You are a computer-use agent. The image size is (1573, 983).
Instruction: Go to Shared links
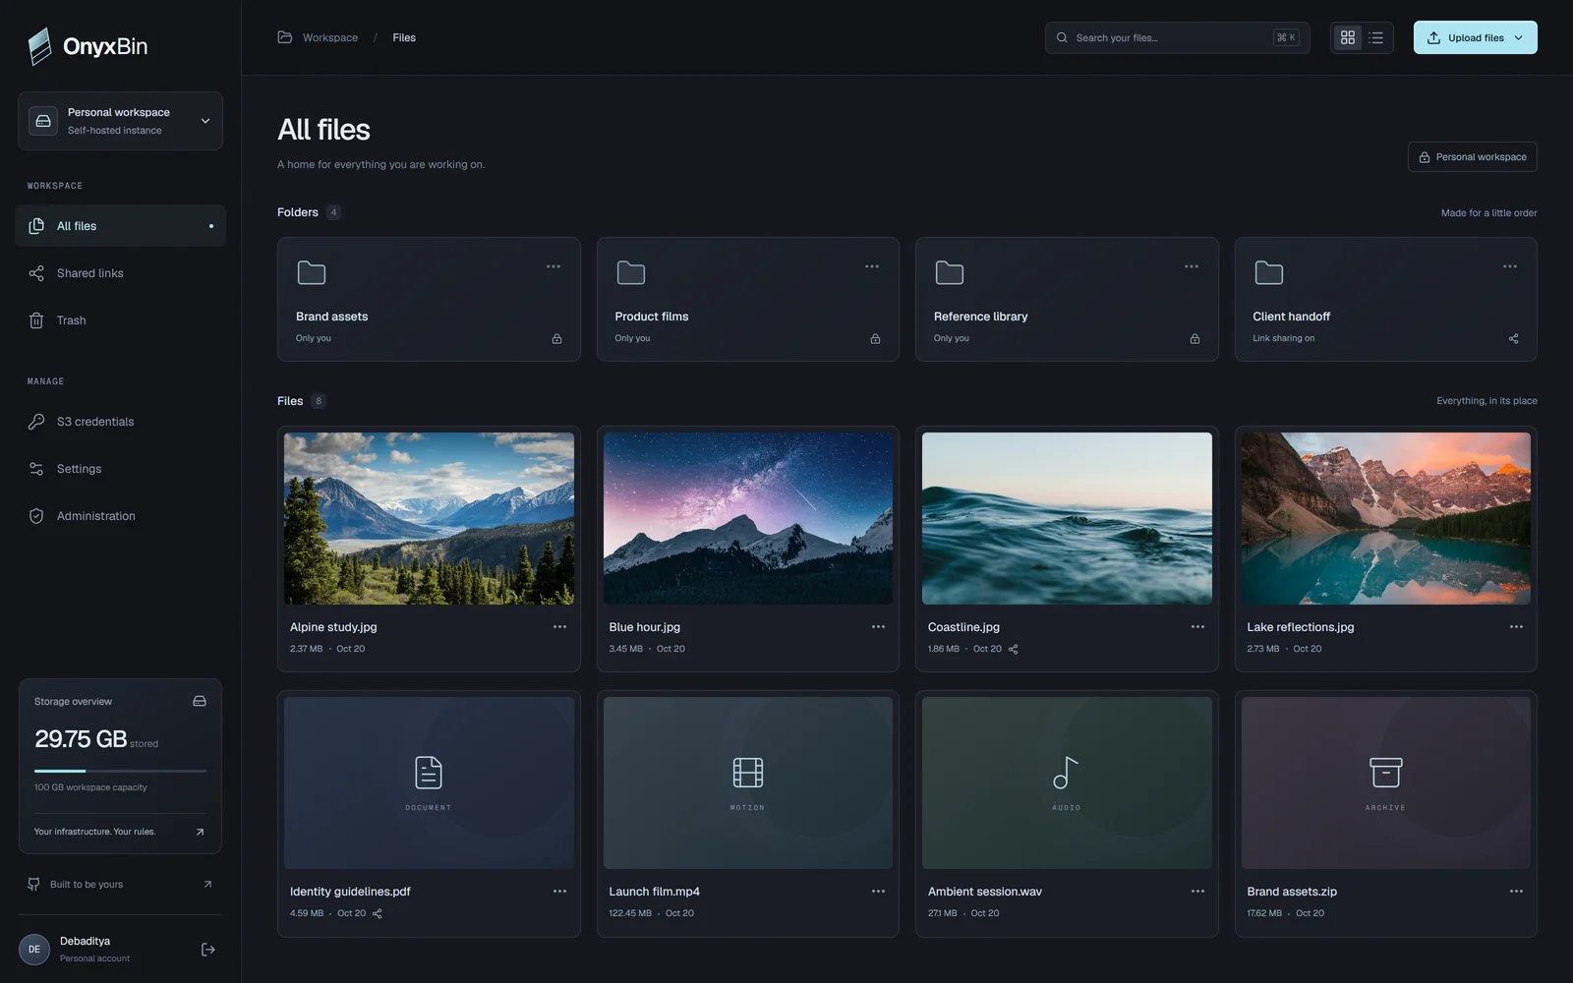[x=120, y=273]
